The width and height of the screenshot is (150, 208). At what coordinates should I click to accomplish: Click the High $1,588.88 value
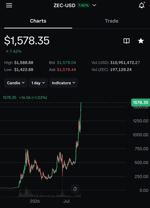[24, 63]
